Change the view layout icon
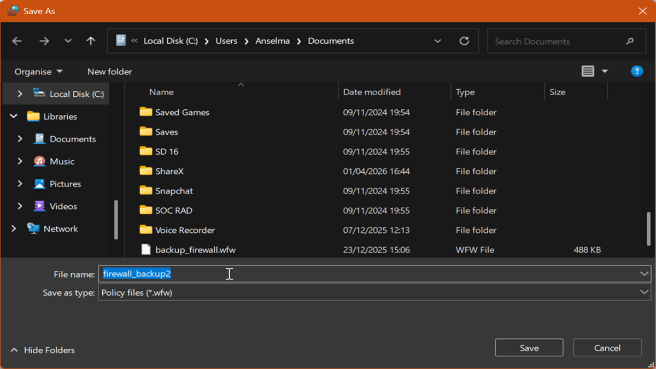Image resolution: width=656 pixels, height=369 pixels. (588, 72)
